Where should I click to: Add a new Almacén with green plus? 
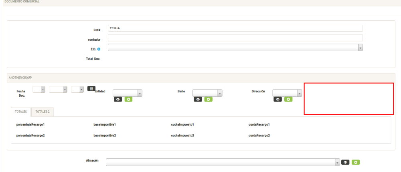pyautogui.click(x=356, y=162)
